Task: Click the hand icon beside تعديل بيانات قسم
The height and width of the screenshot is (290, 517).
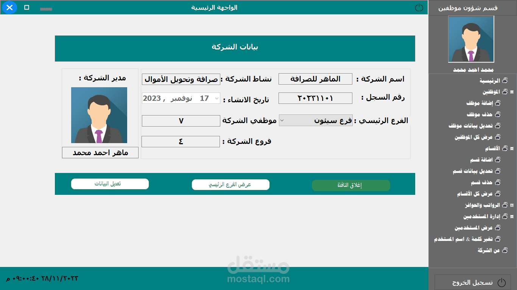Action: pyautogui.click(x=498, y=171)
